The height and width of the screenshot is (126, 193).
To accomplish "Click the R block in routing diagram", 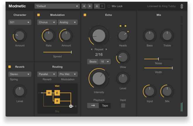I will pyautogui.click(x=57, y=101).
